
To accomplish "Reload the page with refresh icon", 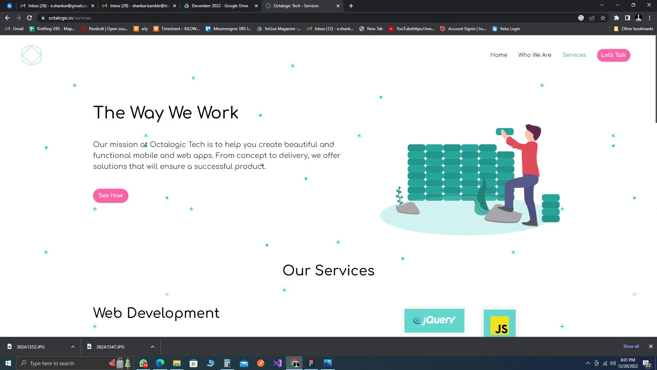I will tap(29, 18).
